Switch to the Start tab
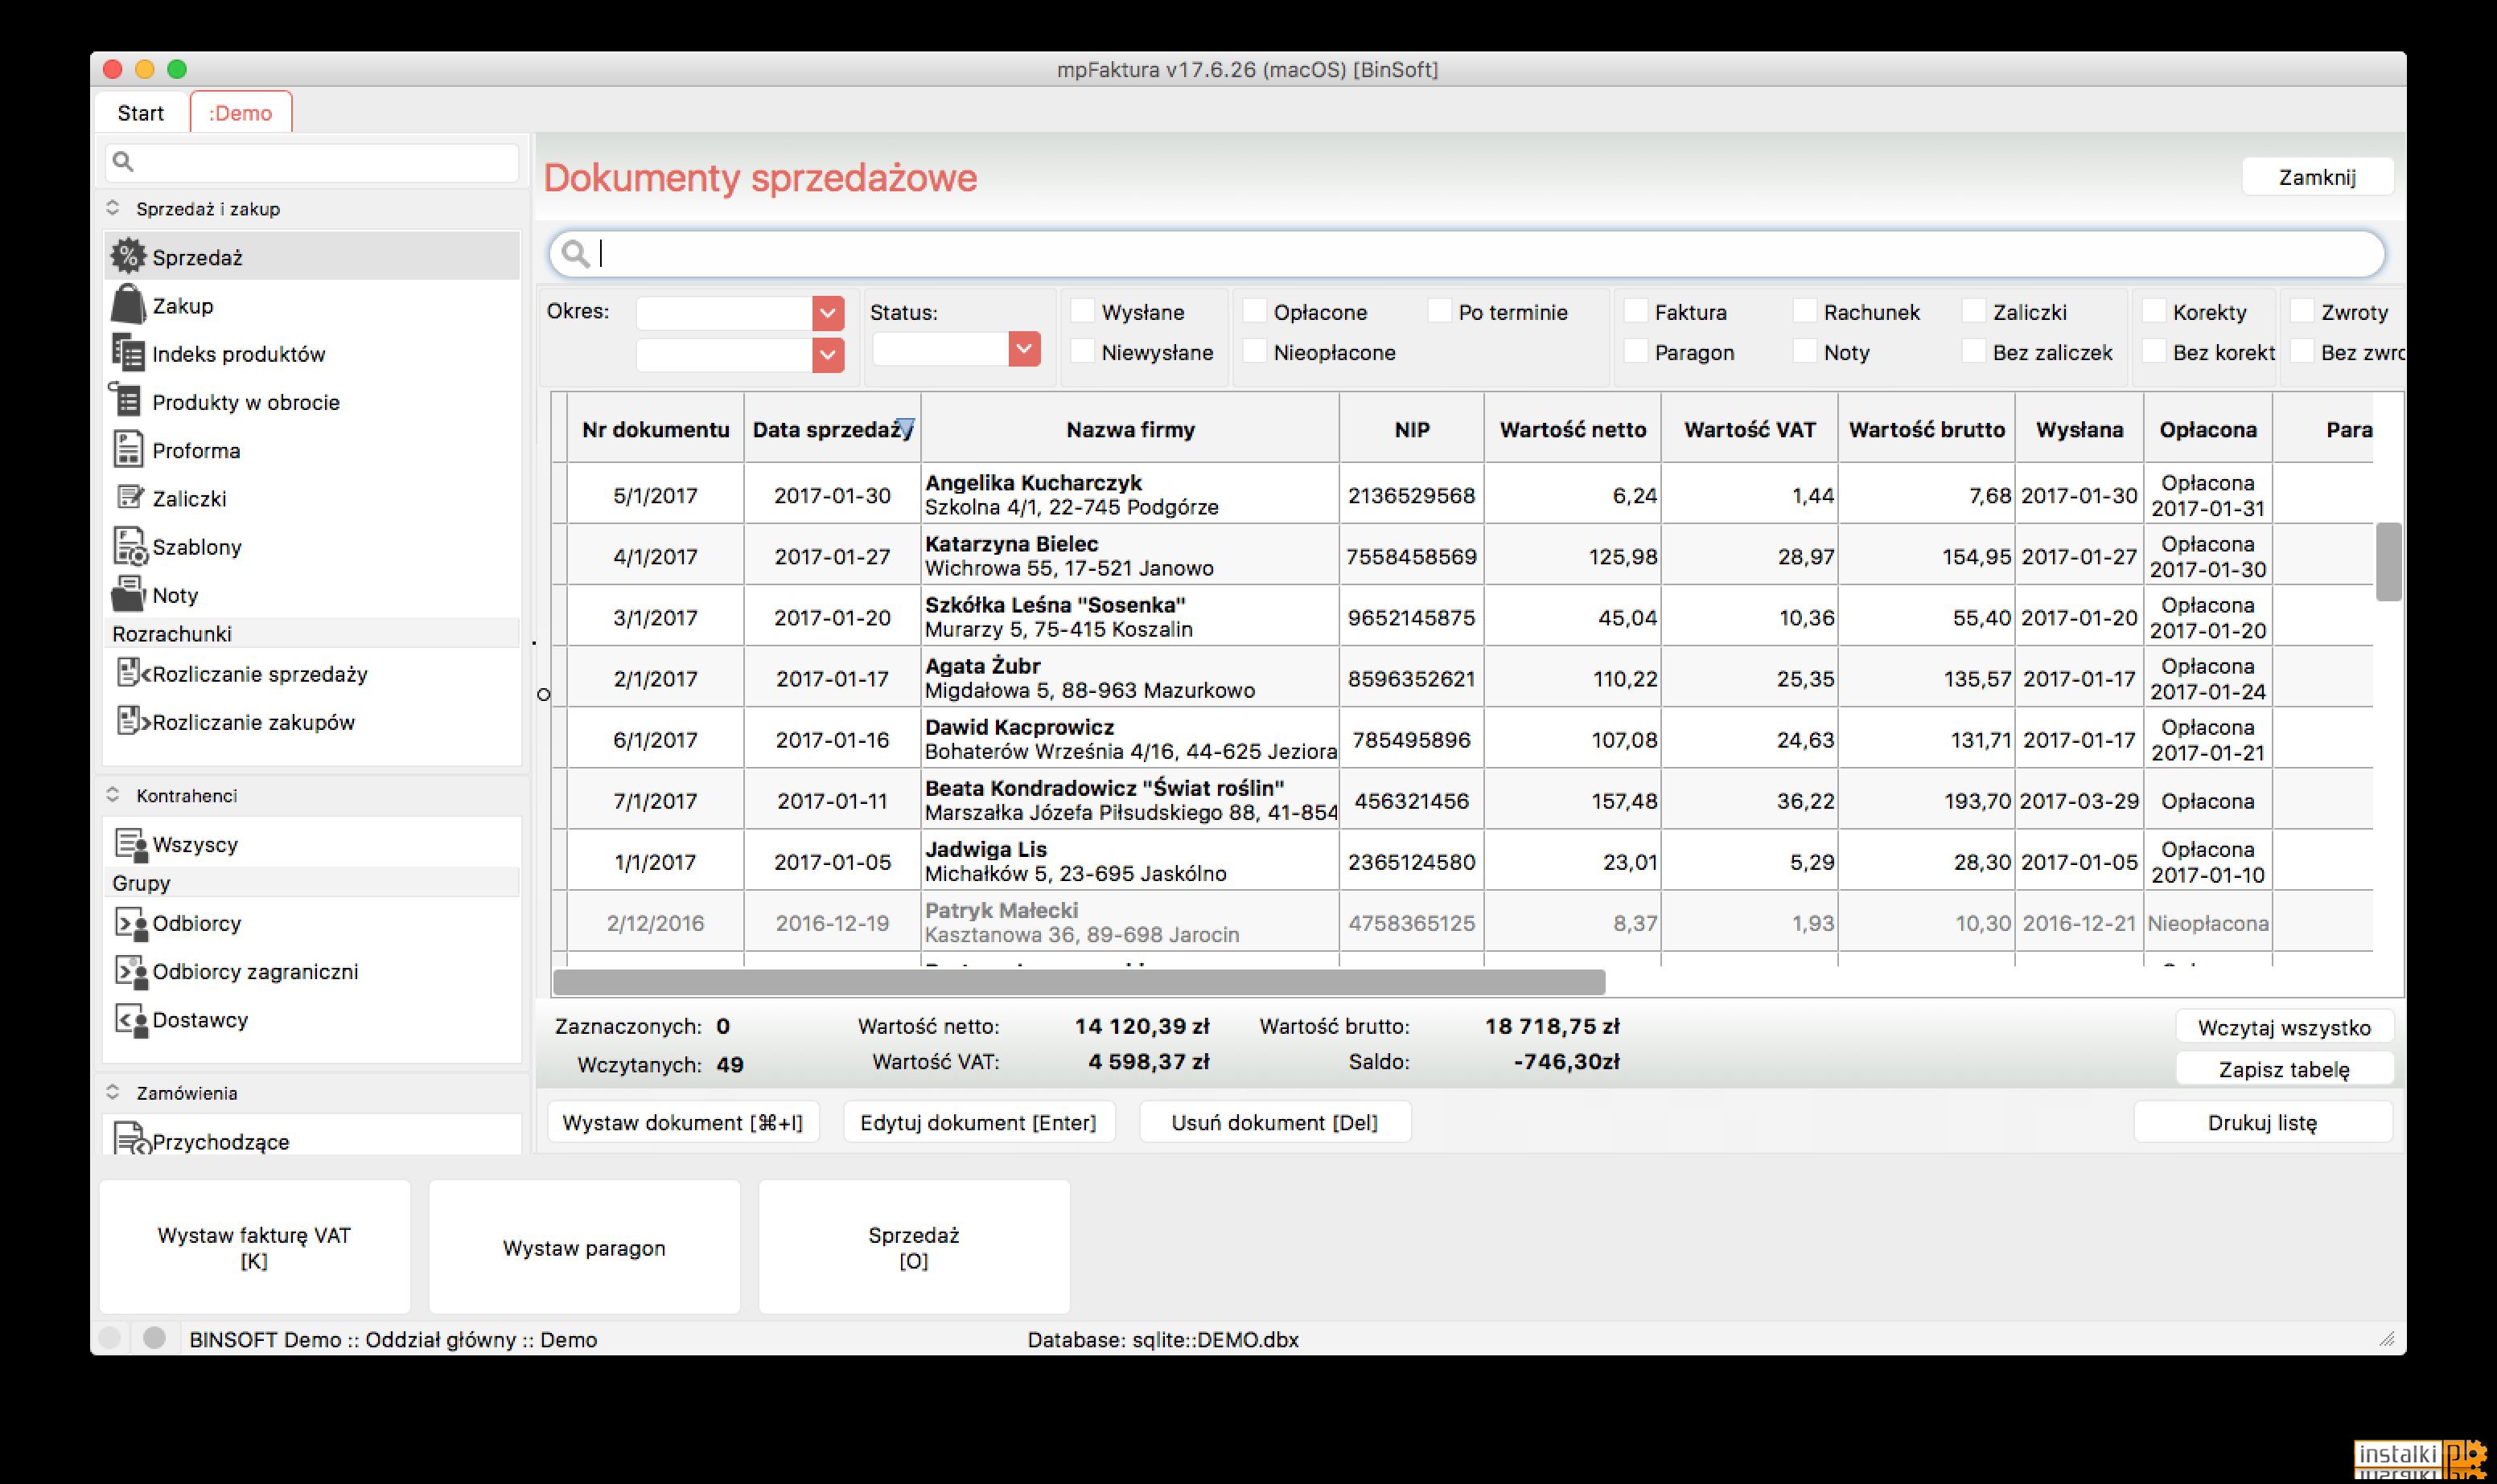 pos(141,112)
